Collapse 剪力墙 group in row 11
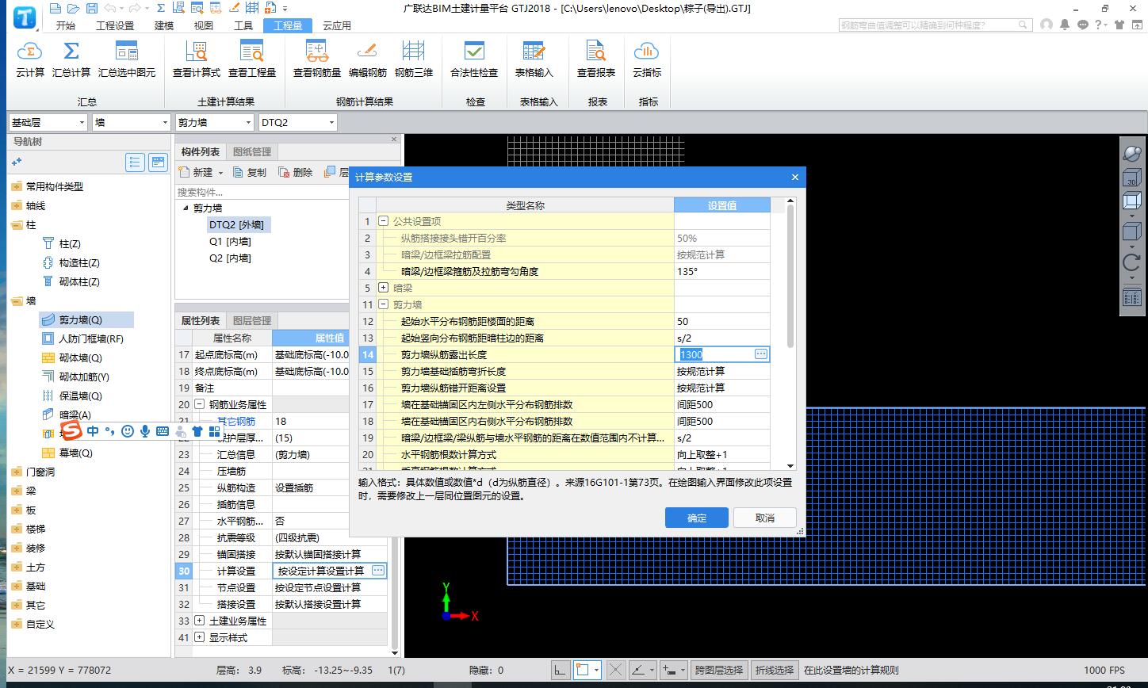This screenshot has width=1148, height=688. pyautogui.click(x=384, y=304)
